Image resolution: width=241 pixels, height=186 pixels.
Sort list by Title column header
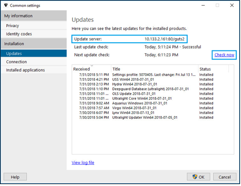pos(154,69)
